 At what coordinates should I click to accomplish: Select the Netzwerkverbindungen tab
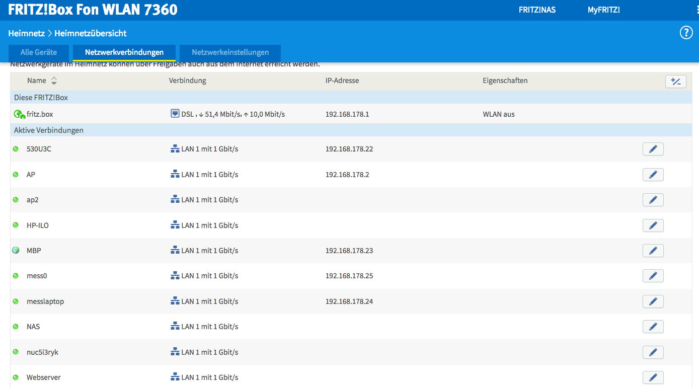pyautogui.click(x=124, y=52)
